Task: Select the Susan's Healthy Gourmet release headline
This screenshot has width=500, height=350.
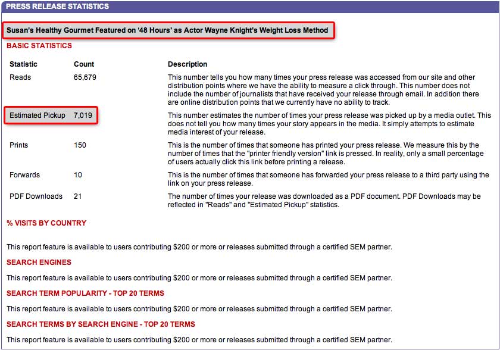Action: coord(167,30)
